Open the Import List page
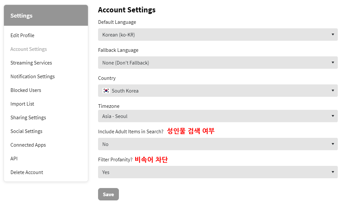The image size is (343, 204). 22,104
